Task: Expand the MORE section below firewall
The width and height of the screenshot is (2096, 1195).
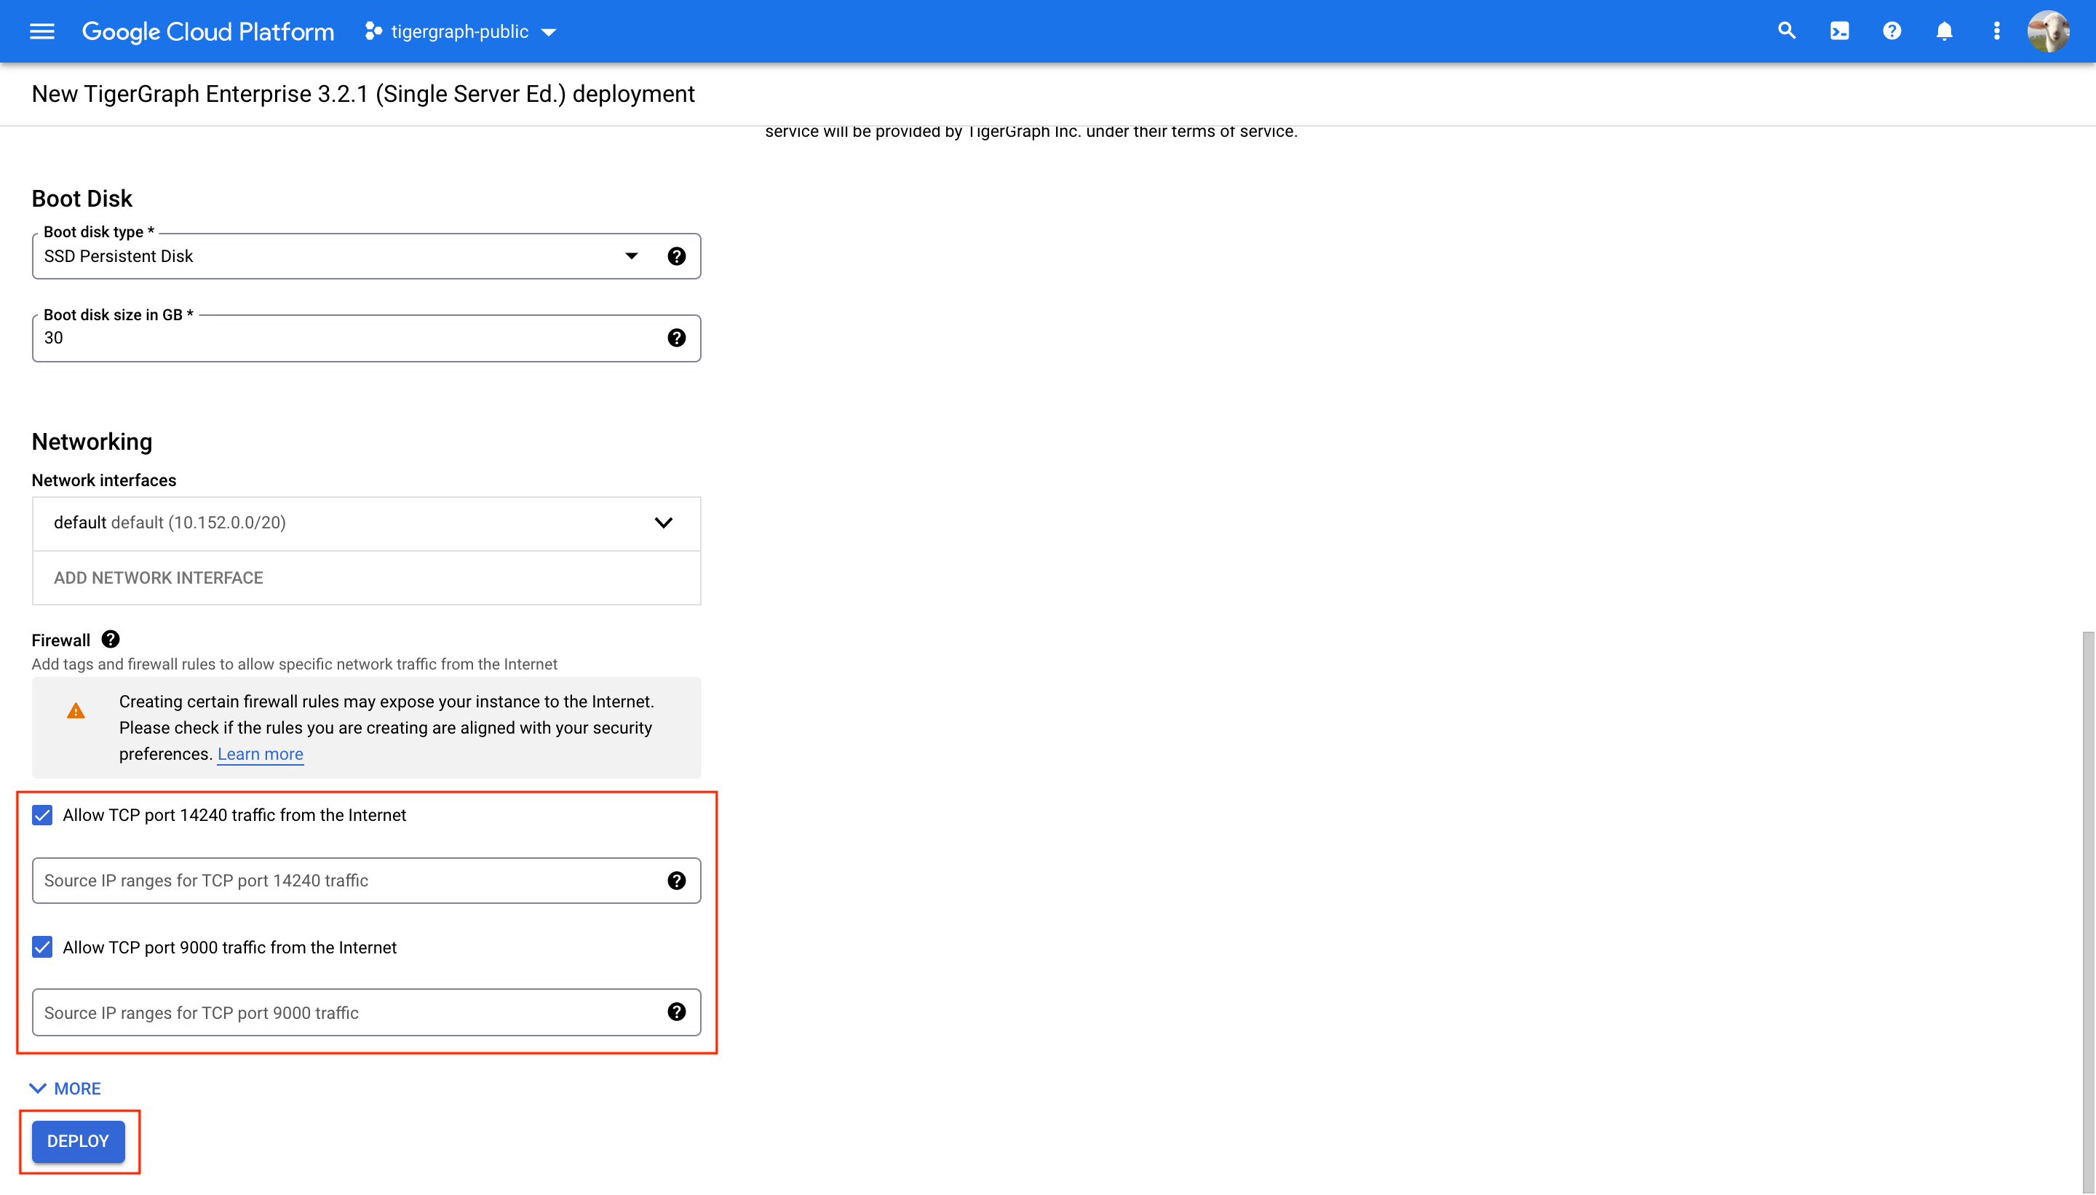Action: (x=66, y=1087)
